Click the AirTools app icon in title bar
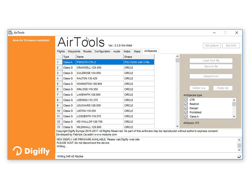This screenshot has width=250, height=187. pyautogui.click(x=11, y=33)
